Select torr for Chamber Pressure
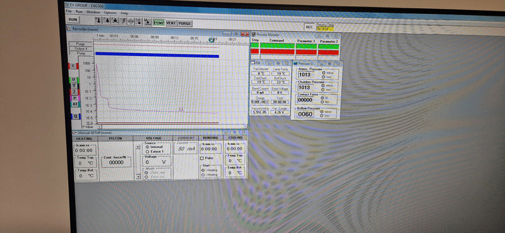 (x=323, y=89)
